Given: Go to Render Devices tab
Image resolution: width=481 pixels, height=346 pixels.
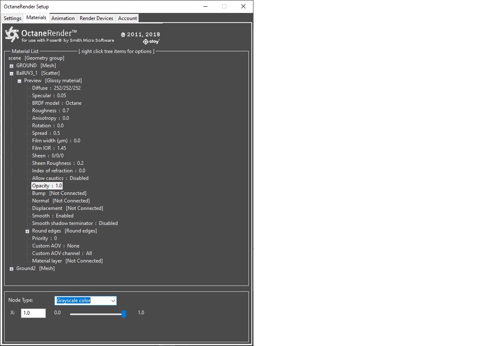Looking at the screenshot, I should tap(96, 18).
